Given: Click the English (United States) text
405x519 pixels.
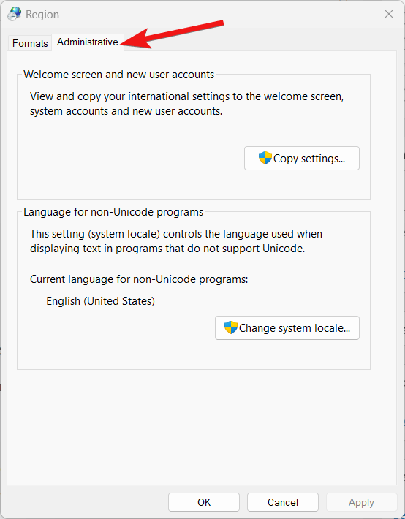Looking at the screenshot, I should click(100, 301).
